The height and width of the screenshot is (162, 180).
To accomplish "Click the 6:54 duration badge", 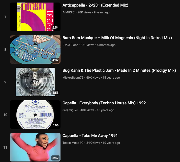I will tap(55, 28).
